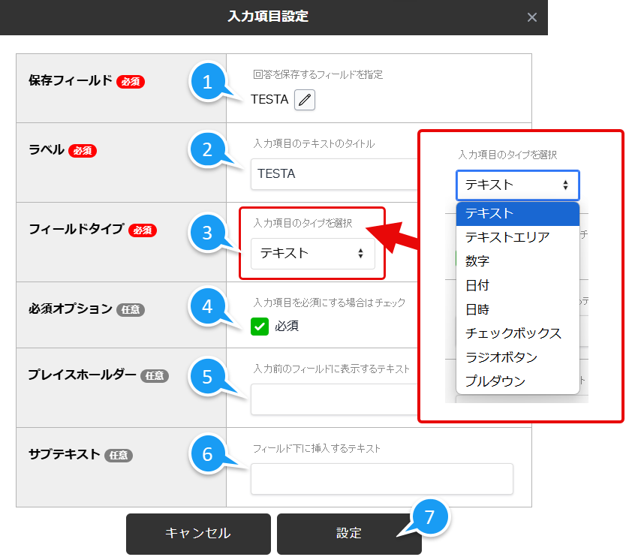Open the フィールドタイプ type selector dropdown
Image resolution: width=626 pixels, height=560 pixels.
[x=313, y=254]
